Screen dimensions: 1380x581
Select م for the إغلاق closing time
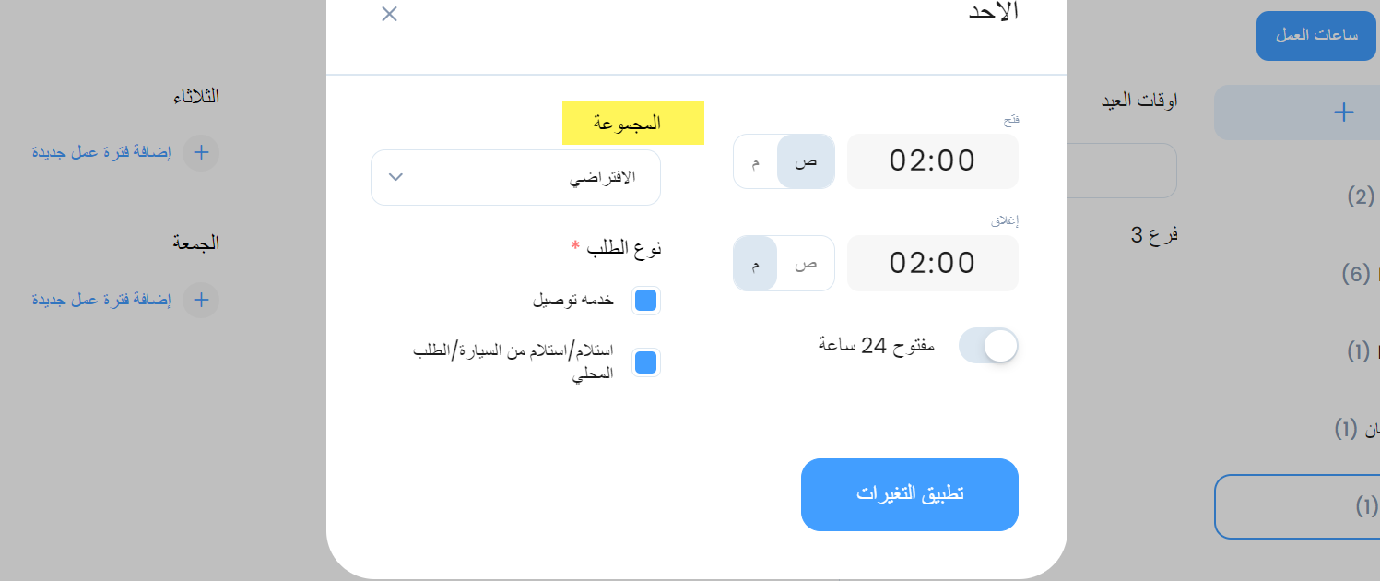tap(756, 263)
